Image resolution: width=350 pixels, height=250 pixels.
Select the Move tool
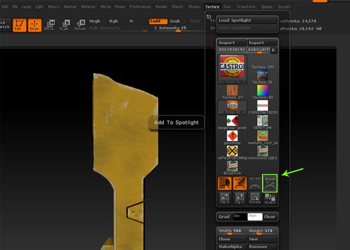(x=50, y=25)
